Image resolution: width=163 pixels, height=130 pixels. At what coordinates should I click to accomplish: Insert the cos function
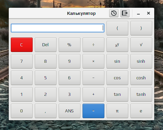[117, 78]
